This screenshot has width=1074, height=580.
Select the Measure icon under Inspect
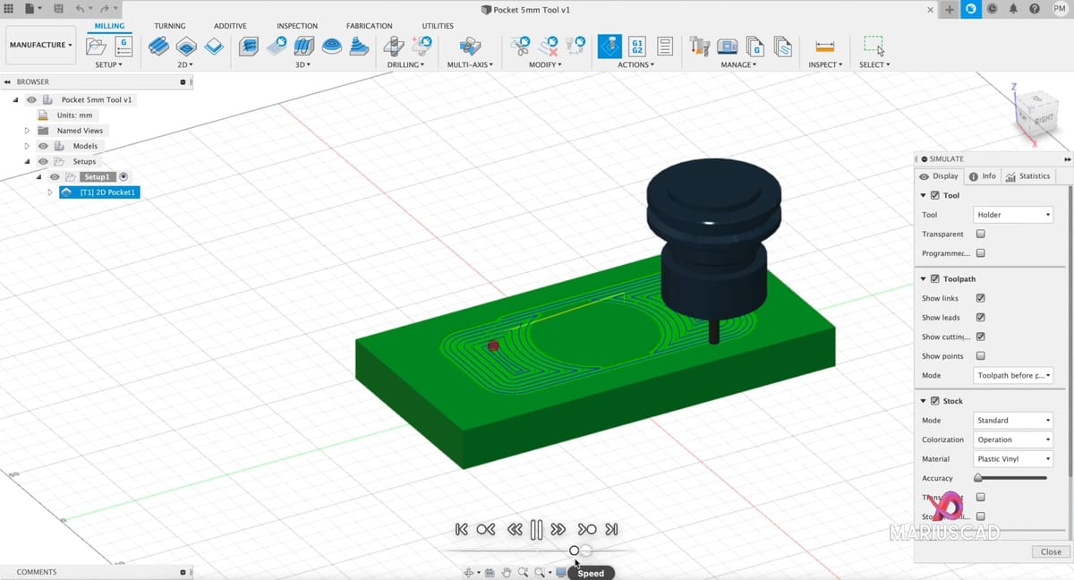(824, 46)
